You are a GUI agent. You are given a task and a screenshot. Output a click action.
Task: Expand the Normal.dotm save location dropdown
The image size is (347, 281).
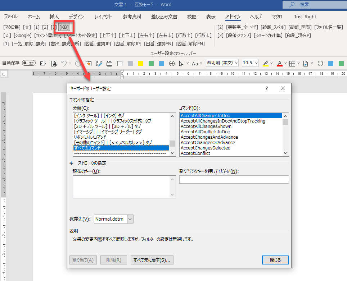click(130, 219)
